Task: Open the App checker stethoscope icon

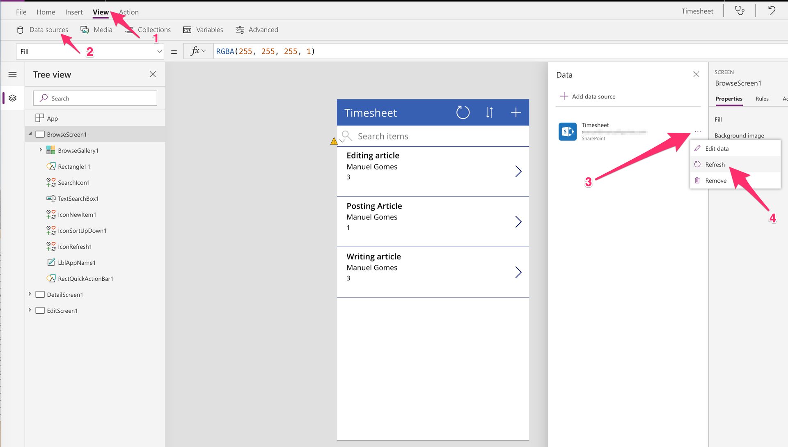Action: pos(740,11)
